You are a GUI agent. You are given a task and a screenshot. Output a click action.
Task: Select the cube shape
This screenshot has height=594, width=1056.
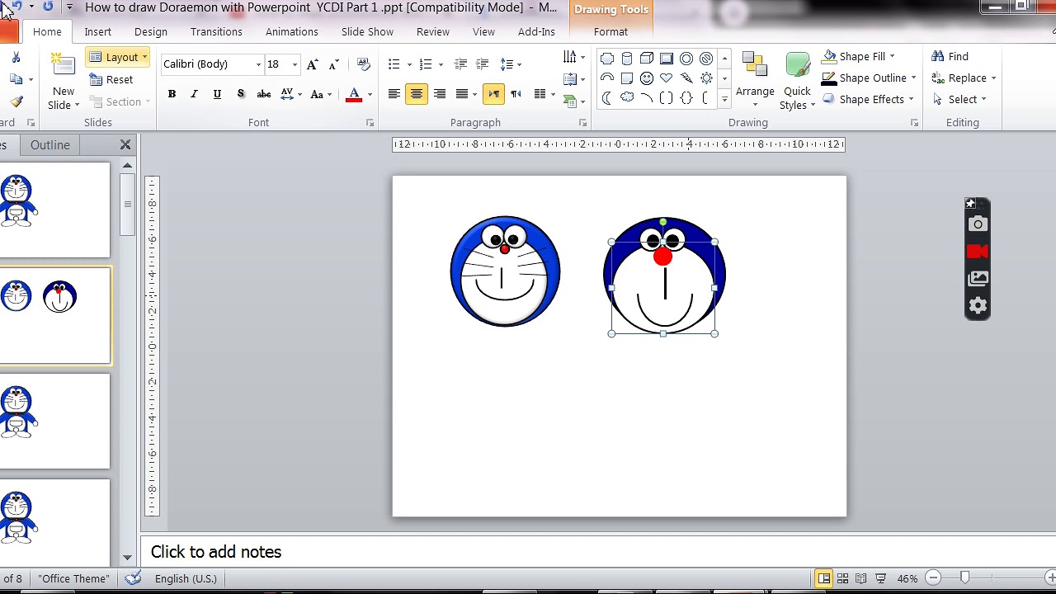click(x=647, y=59)
